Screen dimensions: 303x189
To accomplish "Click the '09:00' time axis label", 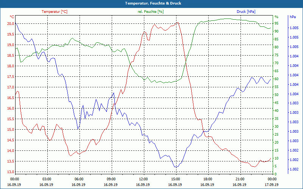I will 111,179.
